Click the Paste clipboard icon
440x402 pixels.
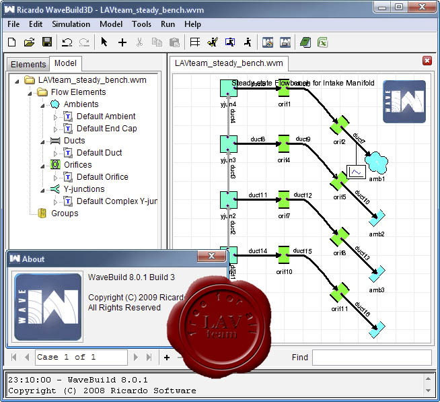pos(174,42)
